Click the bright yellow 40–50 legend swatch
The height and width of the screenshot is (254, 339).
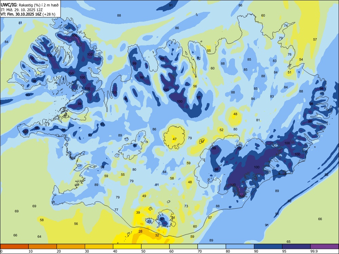coord(127,247)
